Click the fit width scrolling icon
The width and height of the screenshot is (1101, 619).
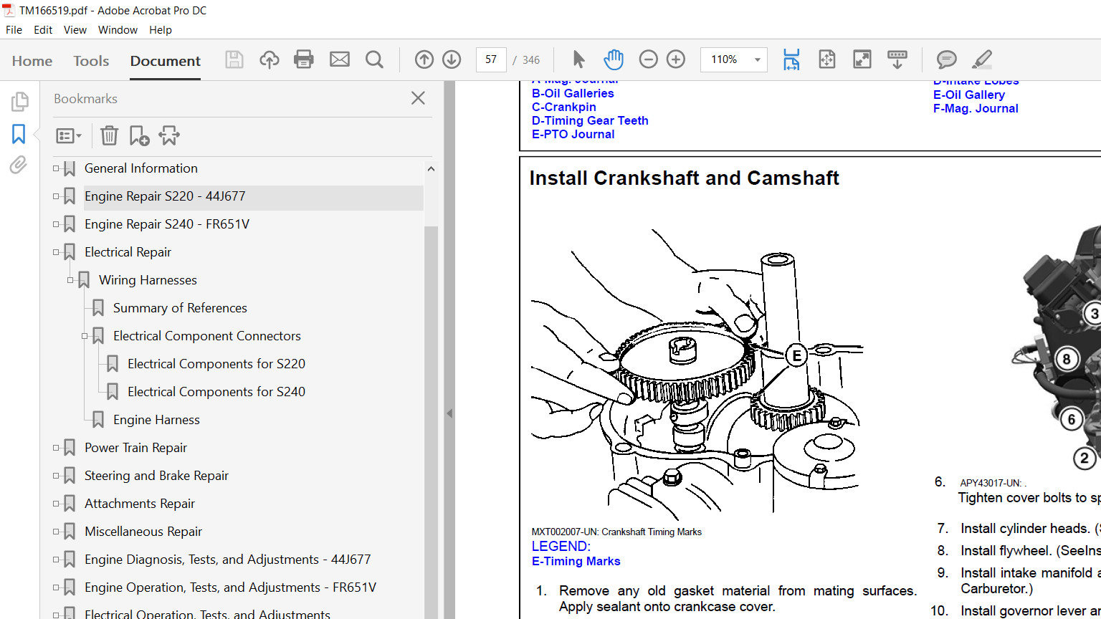click(791, 59)
